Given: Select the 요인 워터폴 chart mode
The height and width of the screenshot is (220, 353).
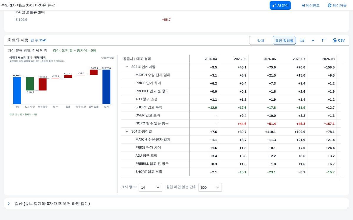Looking at the screenshot, I should tap(284, 40).
